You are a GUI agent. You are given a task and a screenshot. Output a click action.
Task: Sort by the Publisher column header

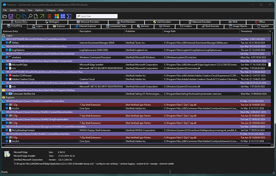coord(143,31)
